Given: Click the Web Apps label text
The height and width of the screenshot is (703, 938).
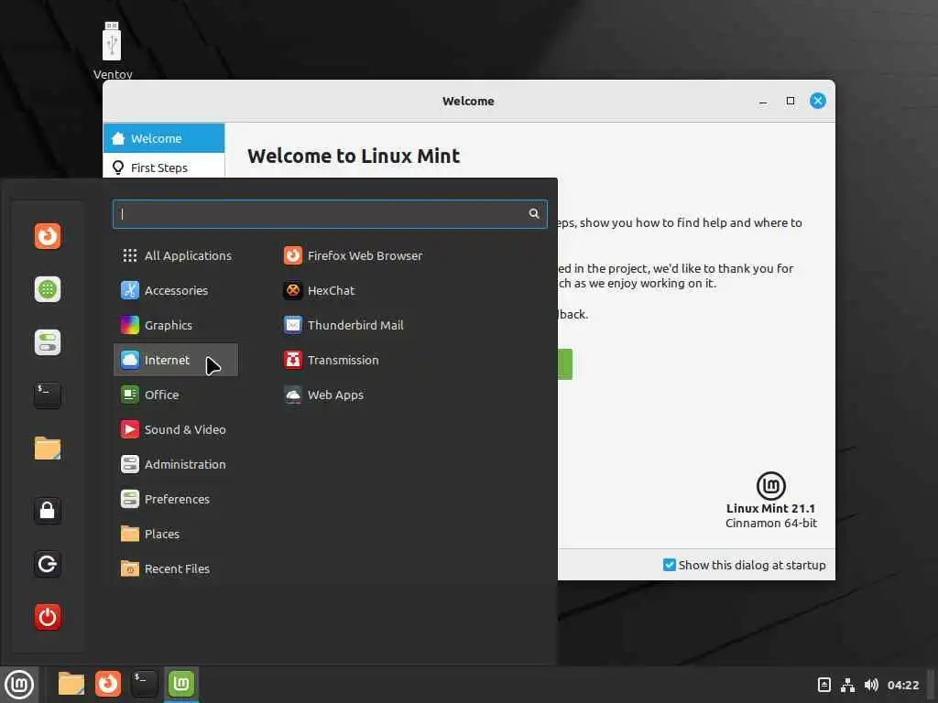Looking at the screenshot, I should coord(335,395).
